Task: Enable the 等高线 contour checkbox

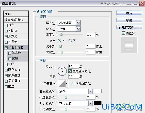Action: pos(10,53)
